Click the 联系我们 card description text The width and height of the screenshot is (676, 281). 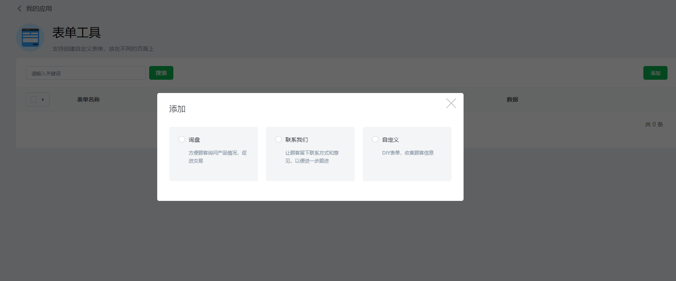click(312, 157)
